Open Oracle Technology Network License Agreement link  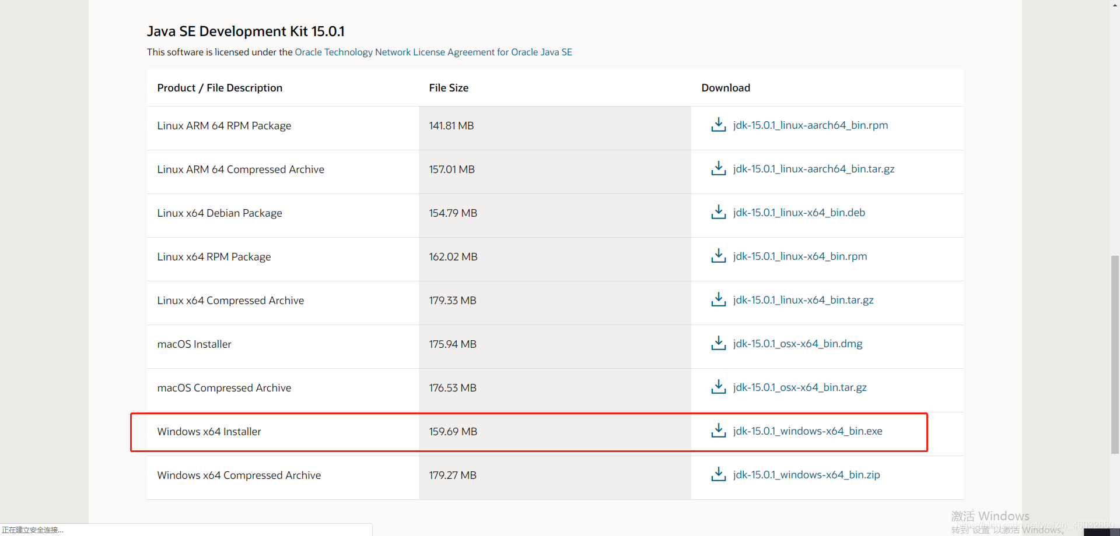coord(433,52)
